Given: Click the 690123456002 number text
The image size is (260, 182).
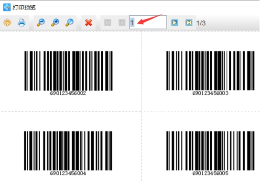Looking at the screenshot, I should click(x=68, y=93).
